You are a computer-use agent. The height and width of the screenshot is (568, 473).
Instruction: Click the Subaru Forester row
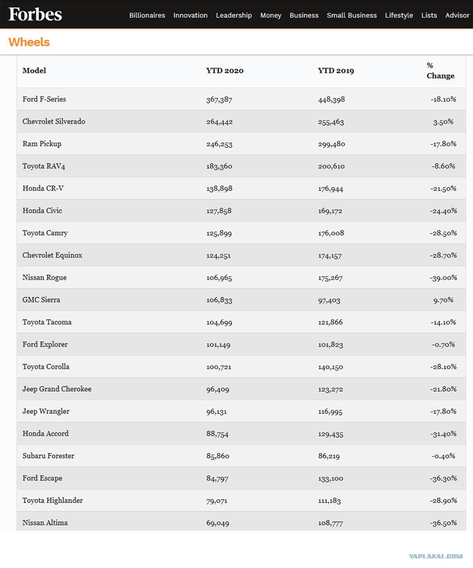(x=241, y=456)
